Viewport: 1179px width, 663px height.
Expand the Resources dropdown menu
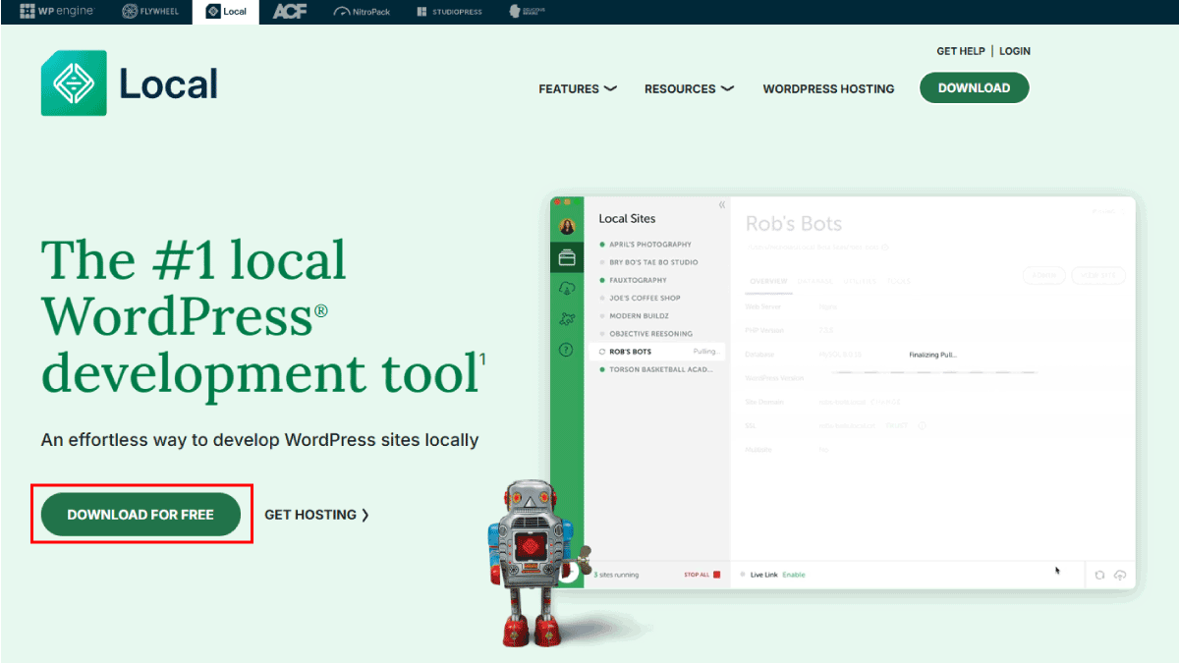(689, 88)
